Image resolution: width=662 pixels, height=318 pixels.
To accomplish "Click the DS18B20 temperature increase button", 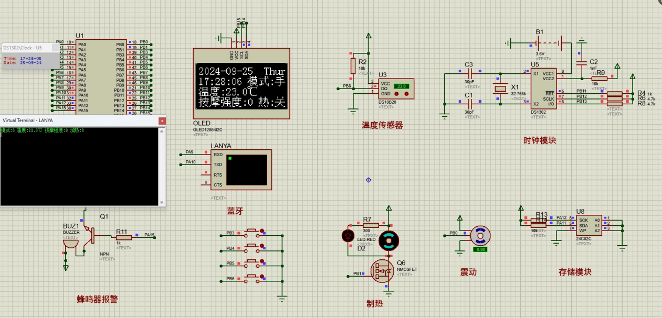I will click(407, 94).
